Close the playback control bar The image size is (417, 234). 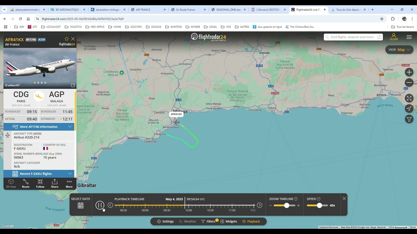tap(344, 199)
